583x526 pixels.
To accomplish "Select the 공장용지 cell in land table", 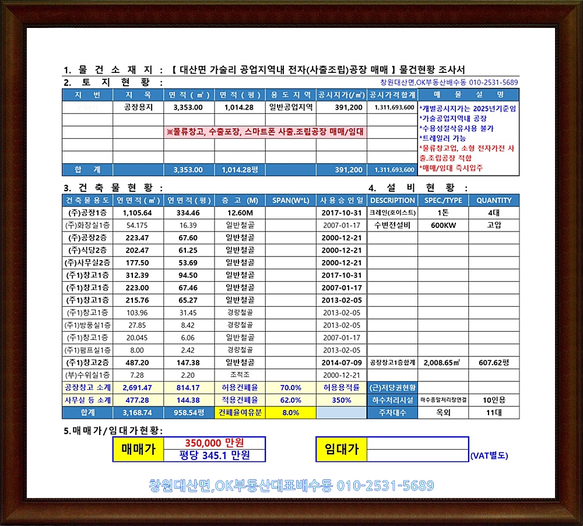I will click(138, 107).
